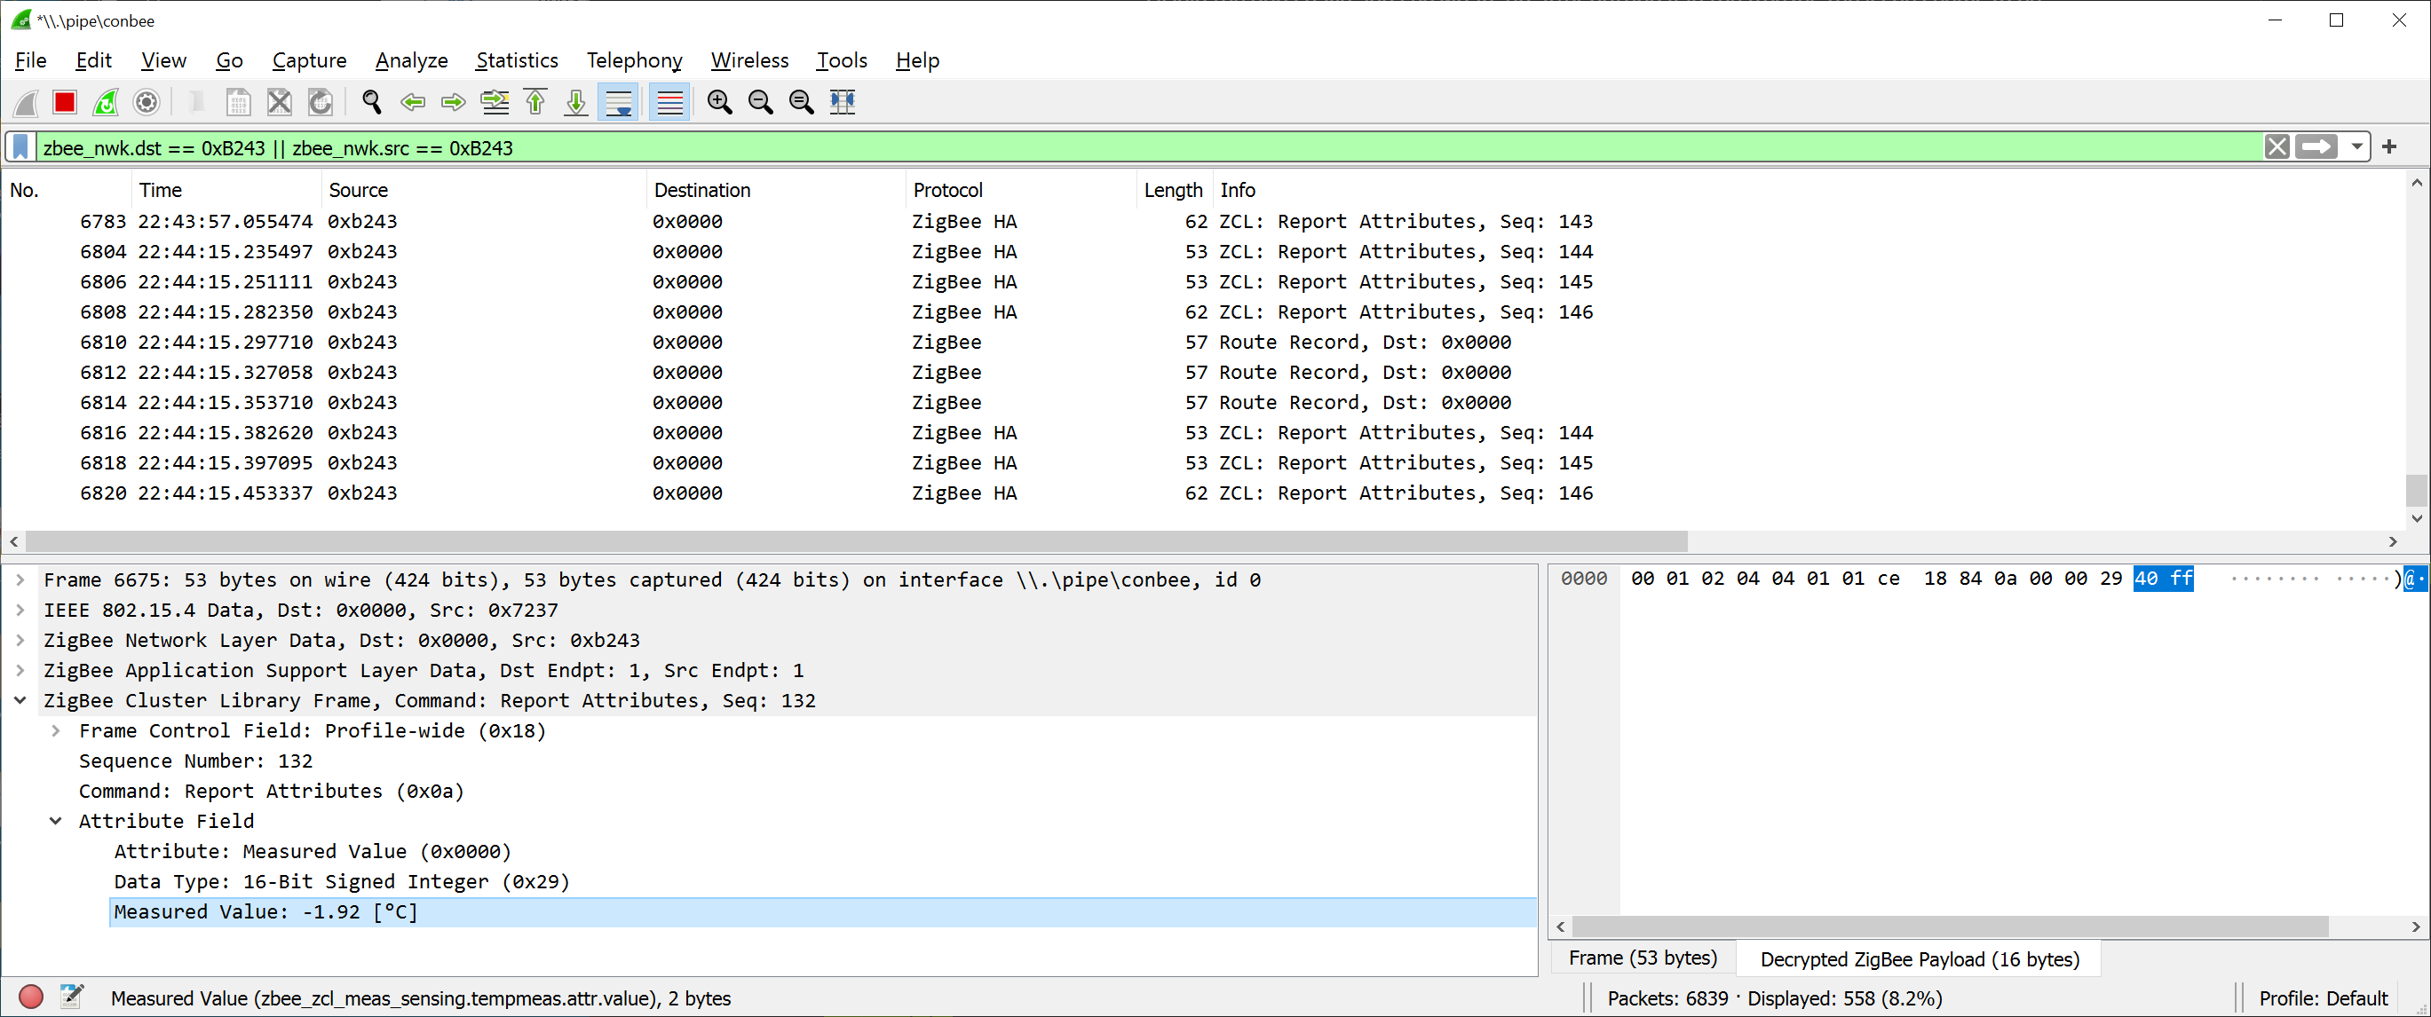Open capture options gear icon

pyautogui.click(x=146, y=102)
